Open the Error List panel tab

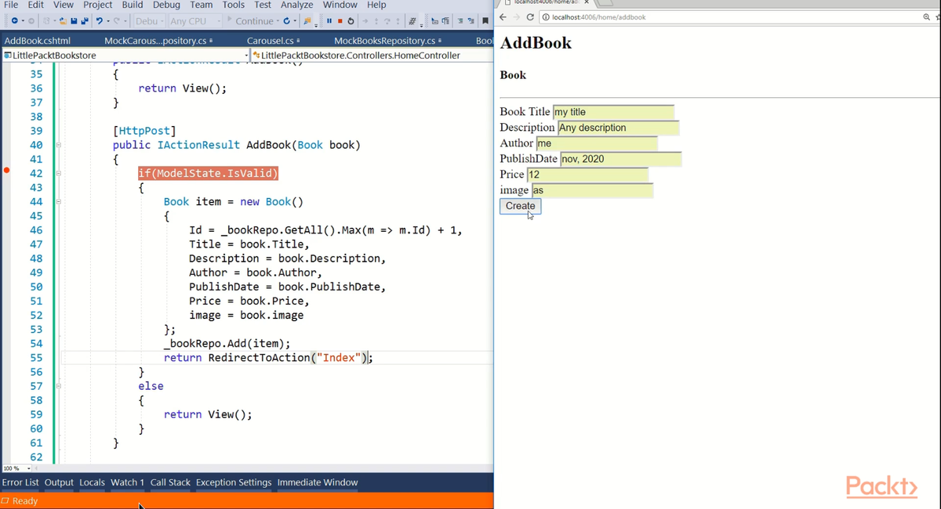20,482
